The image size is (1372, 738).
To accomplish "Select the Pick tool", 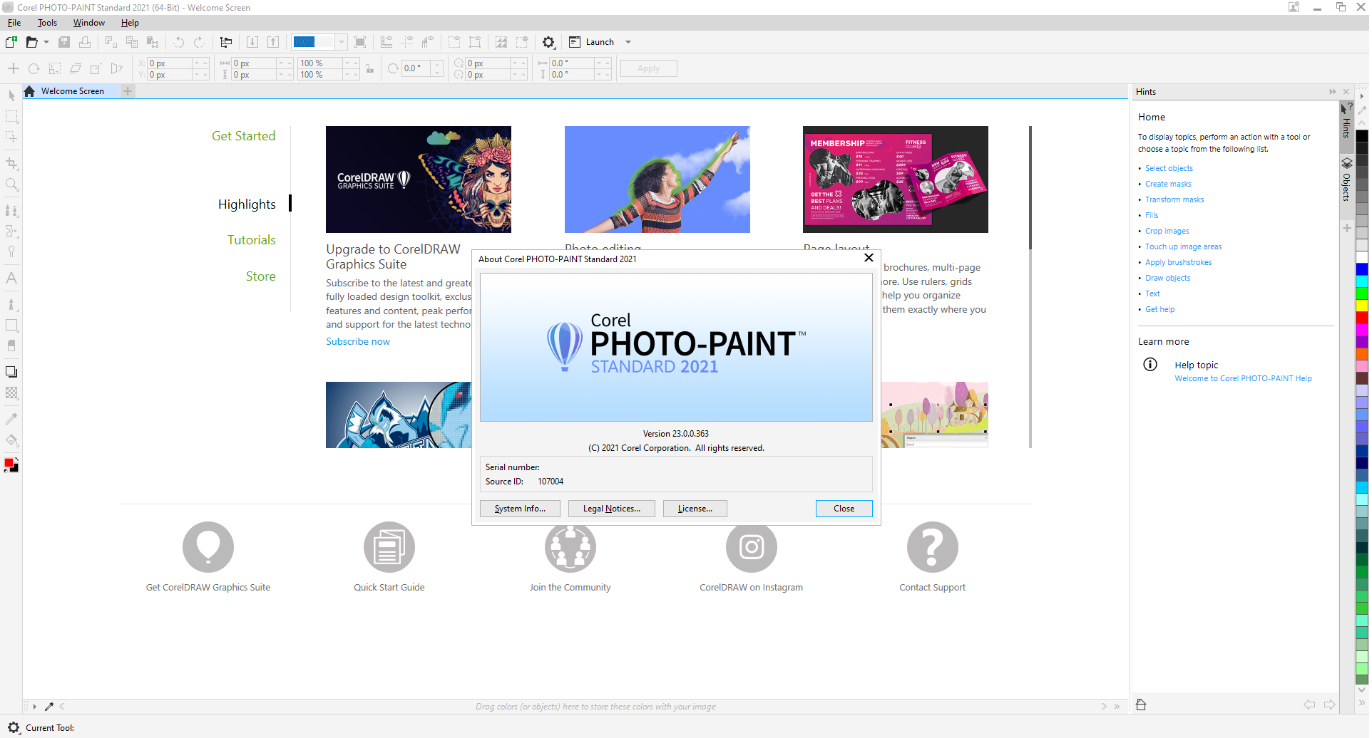I will click(x=11, y=95).
